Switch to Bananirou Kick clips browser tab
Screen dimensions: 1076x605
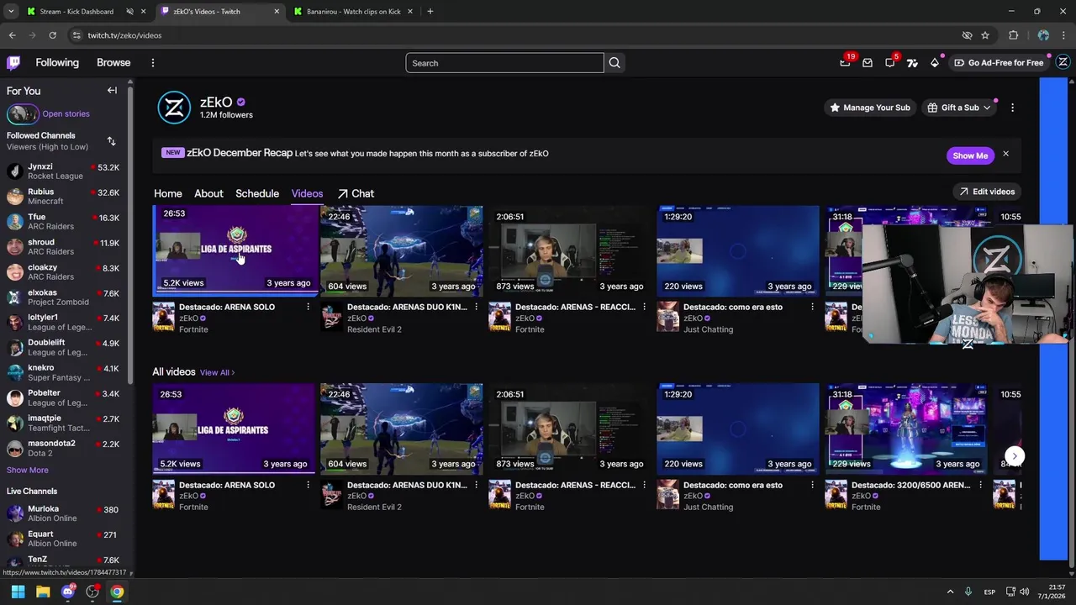(x=353, y=12)
